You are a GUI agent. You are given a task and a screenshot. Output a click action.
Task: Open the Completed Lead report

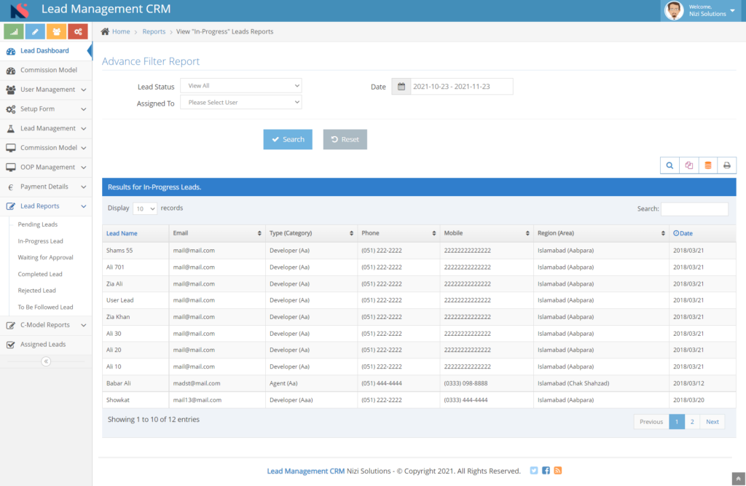click(40, 274)
